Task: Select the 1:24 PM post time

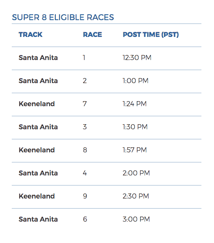Action: pos(135,104)
